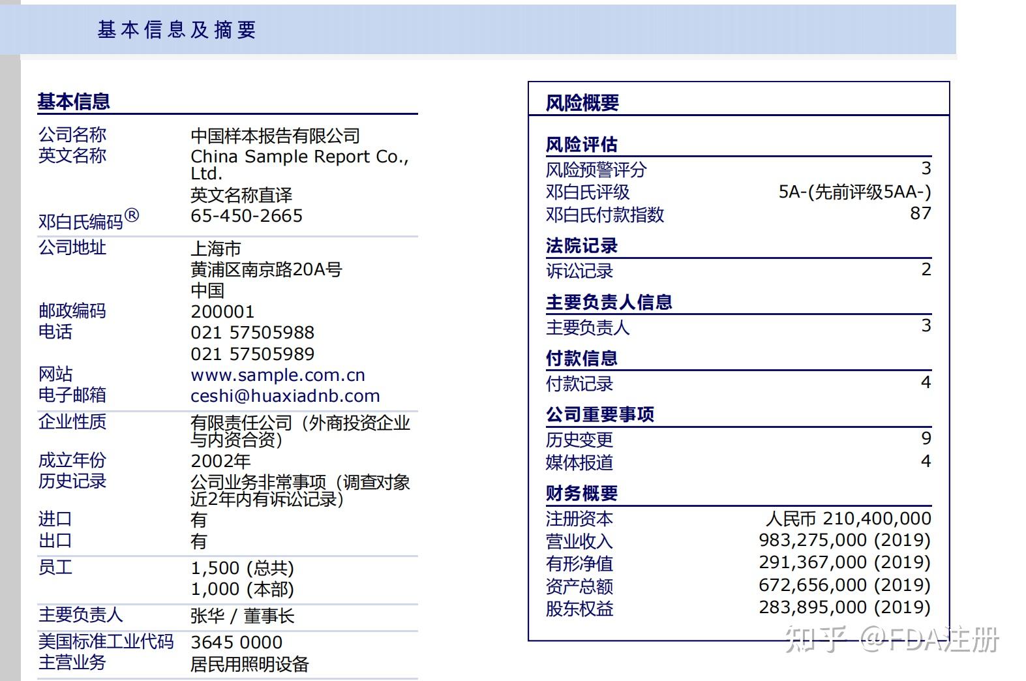Click company name 中国样本报告有限公司
1026x681 pixels.
point(275,136)
